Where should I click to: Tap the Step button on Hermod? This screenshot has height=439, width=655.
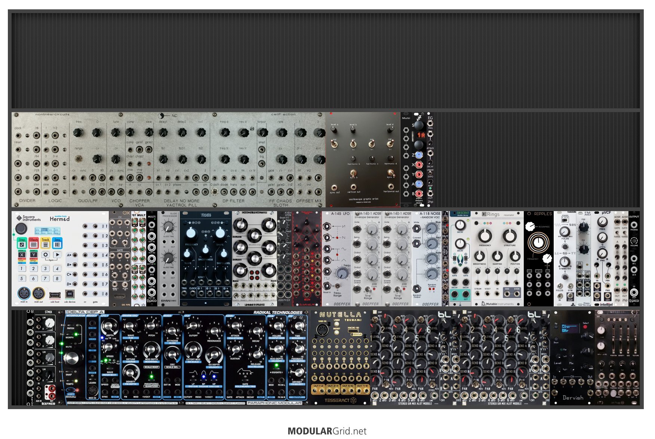pos(22,243)
